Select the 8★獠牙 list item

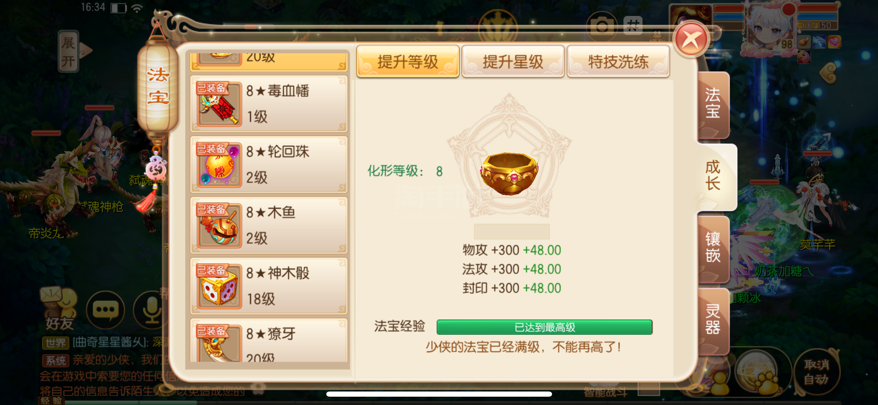pyautogui.click(x=269, y=340)
